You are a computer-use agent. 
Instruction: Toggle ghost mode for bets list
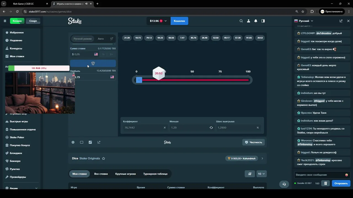click(x=250, y=174)
